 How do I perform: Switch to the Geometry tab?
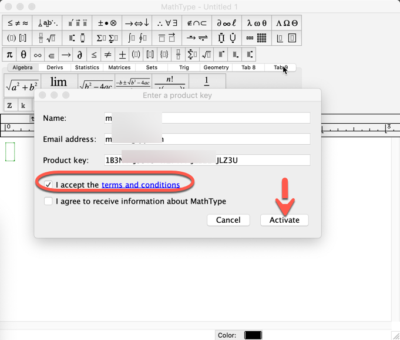coord(216,67)
